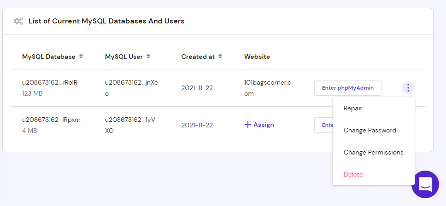The height and width of the screenshot is (206, 446).
Task: Click the 4 MB size label
Action: point(29,131)
